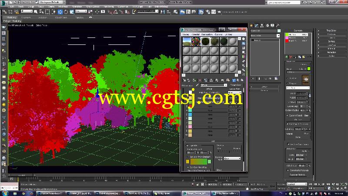Image resolution: width=348 pixels, height=196 pixels.
Task: Open the Diffuse material type dropdown
Action: click(214, 85)
